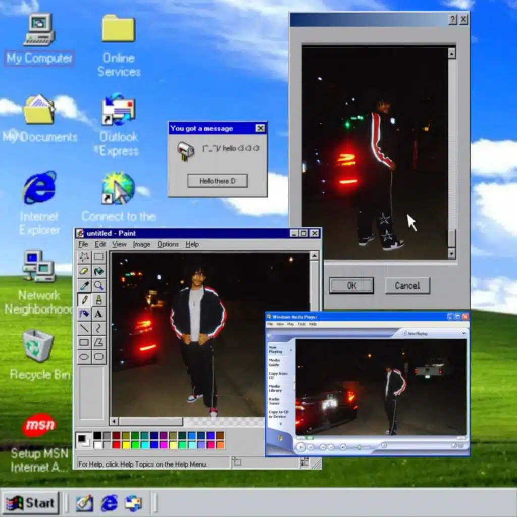Click the Paint canvas scroll-up arrow
This screenshot has height=517, width=517.
pyautogui.click(x=314, y=256)
